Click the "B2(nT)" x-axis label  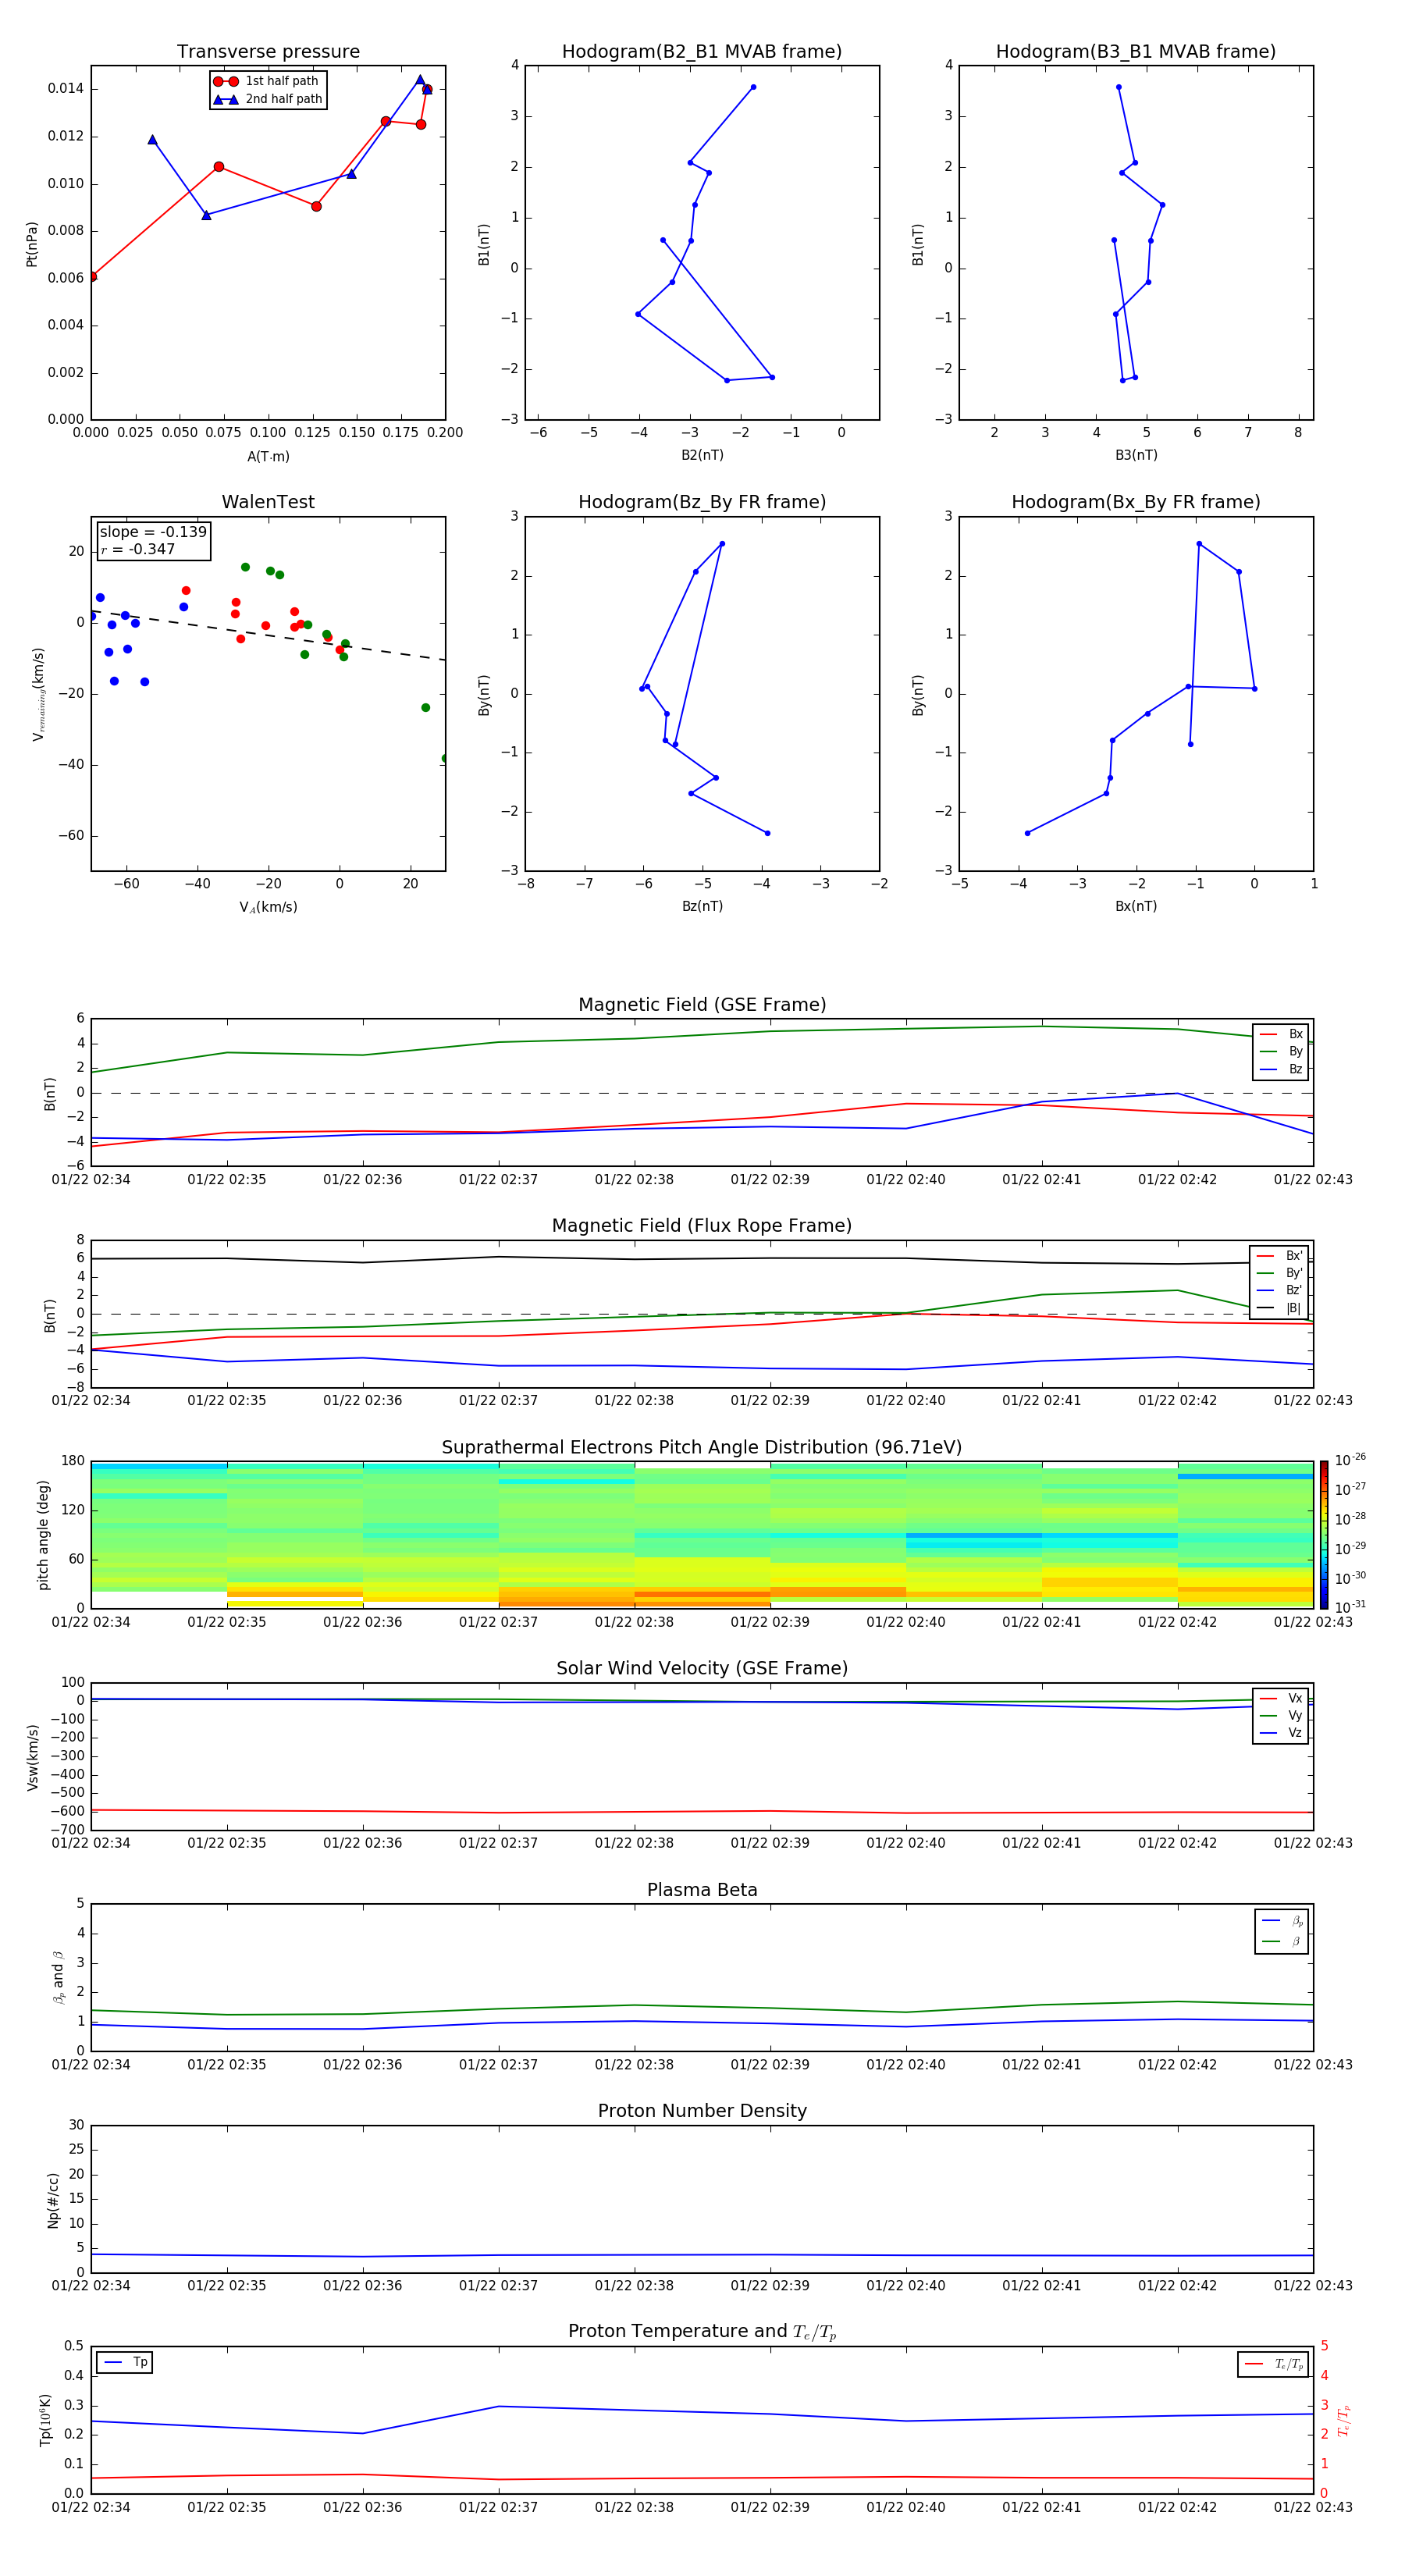tap(702, 455)
